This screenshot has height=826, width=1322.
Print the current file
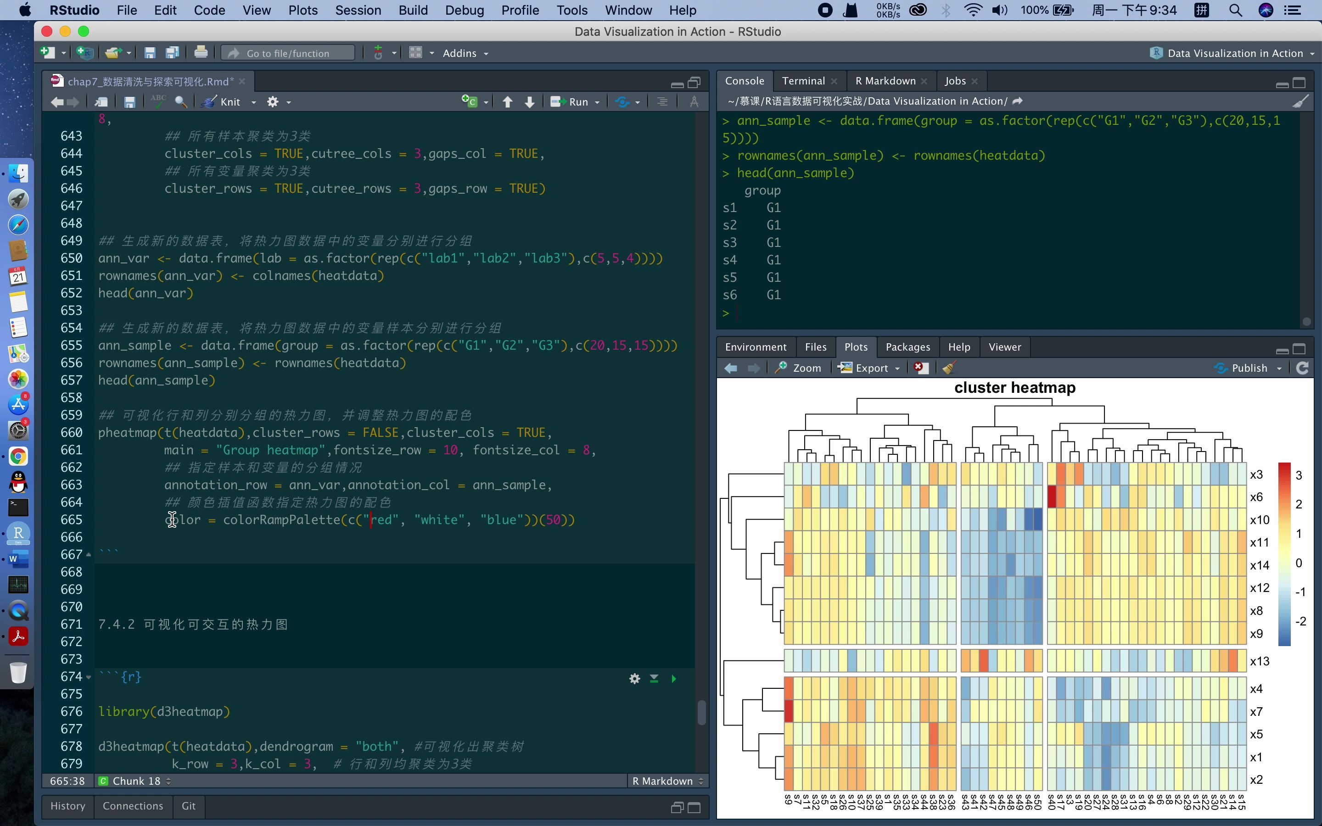201,52
